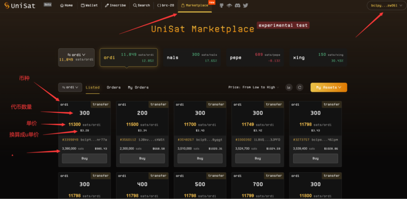Click the Beta badge near logo
The width and height of the screenshot is (407, 199).
tap(47, 5)
